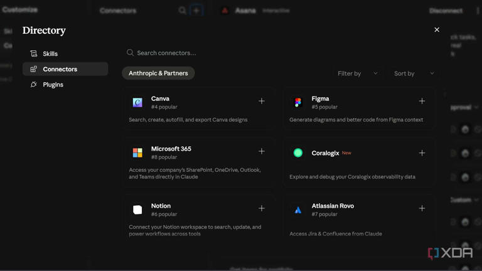The height and width of the screenshot is (271, 482).
Task: Open the Coralogix connector title
Action: 325,153
